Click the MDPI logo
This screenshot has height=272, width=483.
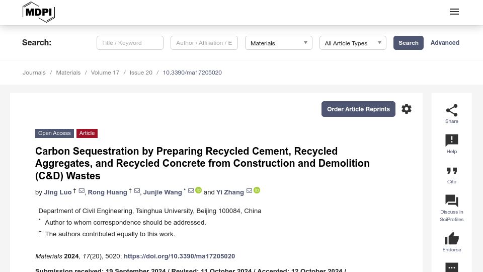click(x=39, y=12)
